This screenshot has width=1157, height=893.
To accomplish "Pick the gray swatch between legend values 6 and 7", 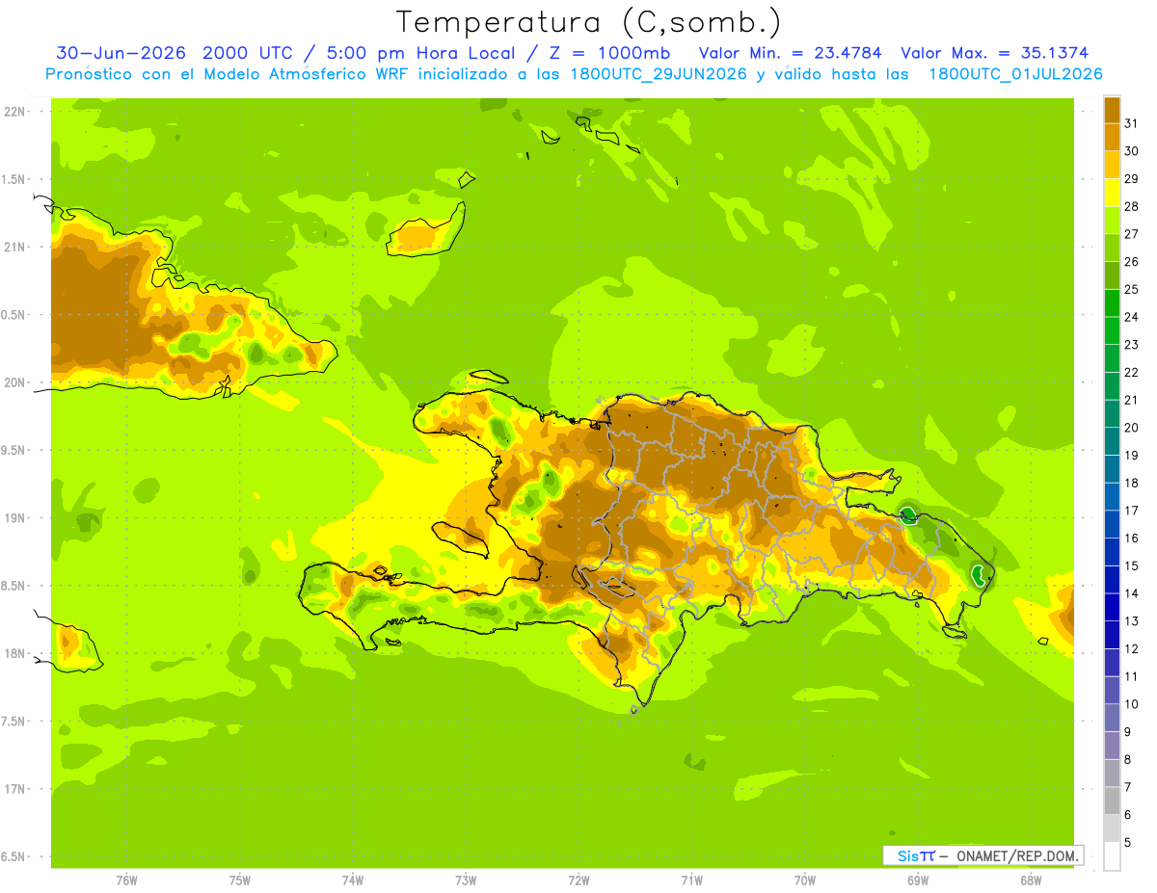I will tap(1112, 801).
